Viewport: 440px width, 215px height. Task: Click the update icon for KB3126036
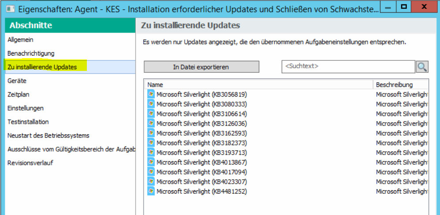(x=151, y=123)
